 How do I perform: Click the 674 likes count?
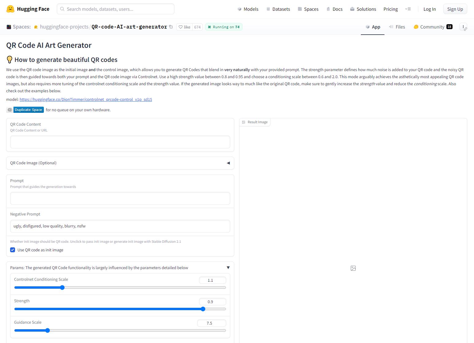click(197, 27)
